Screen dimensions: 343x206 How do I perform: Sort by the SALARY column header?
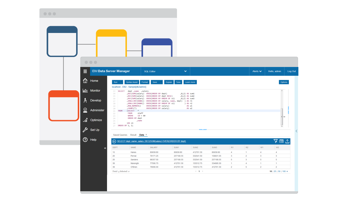(x=154, y=148)
